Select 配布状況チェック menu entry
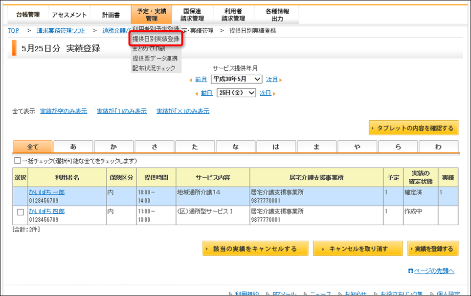This screenshot has width=471, height=296. point(154,68)
